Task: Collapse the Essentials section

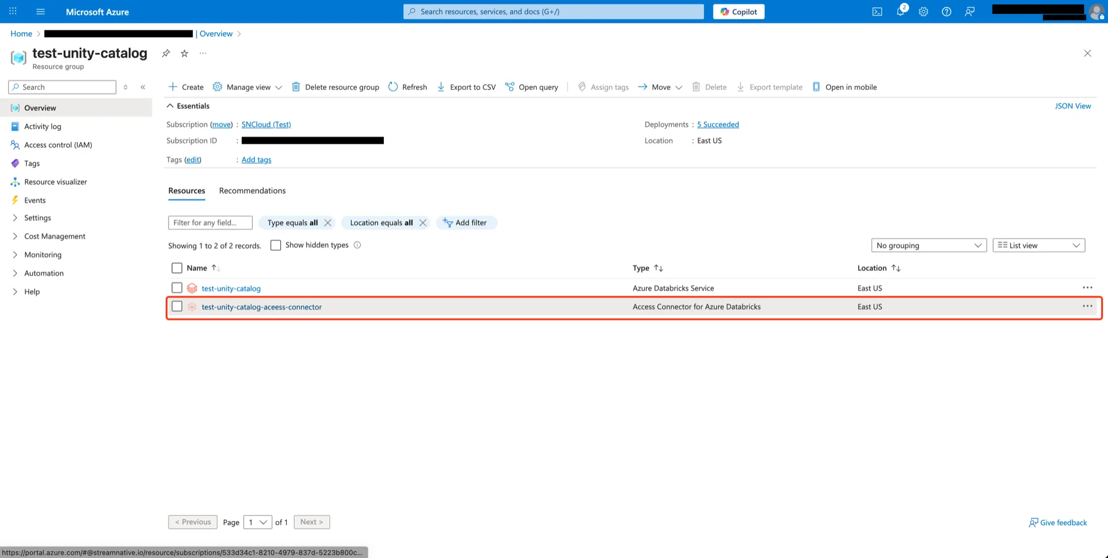Action: (188, 106)
